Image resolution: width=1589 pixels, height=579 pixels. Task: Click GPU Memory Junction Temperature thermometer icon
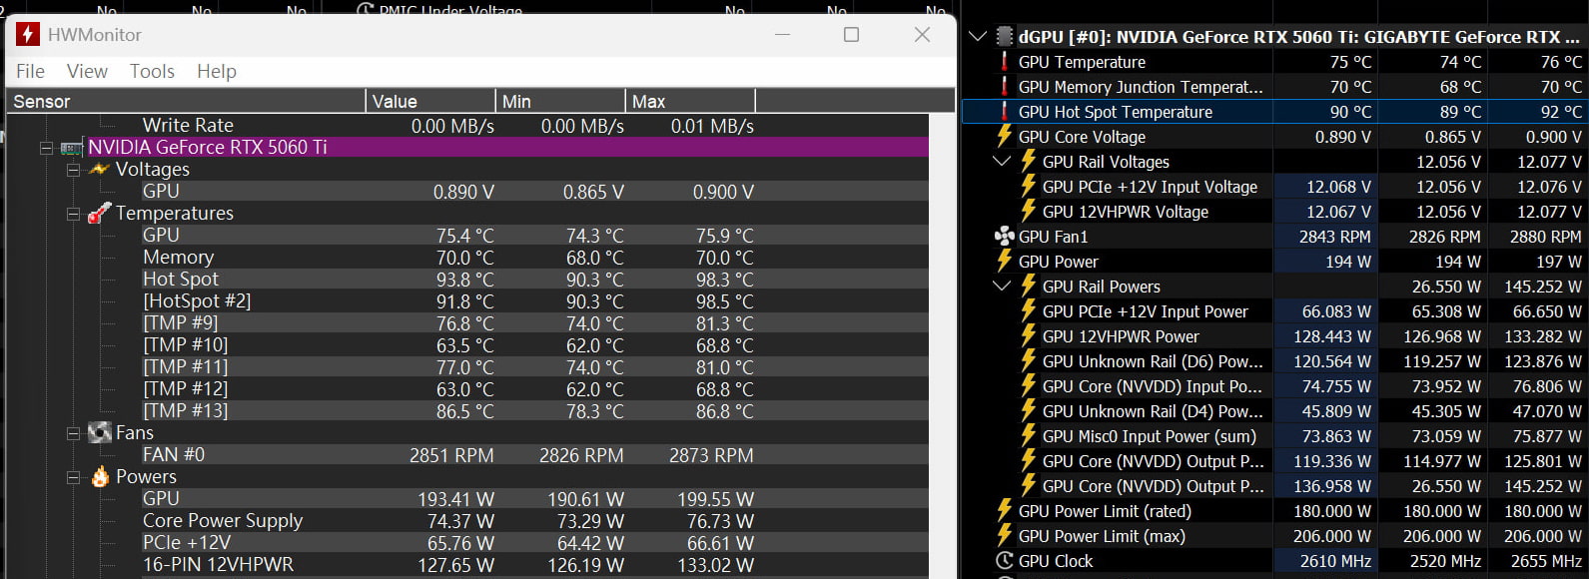[1005, 87]
